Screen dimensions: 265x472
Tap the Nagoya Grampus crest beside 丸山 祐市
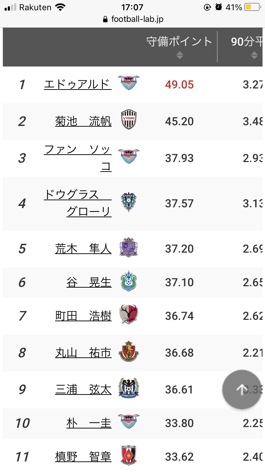[128, 352]
